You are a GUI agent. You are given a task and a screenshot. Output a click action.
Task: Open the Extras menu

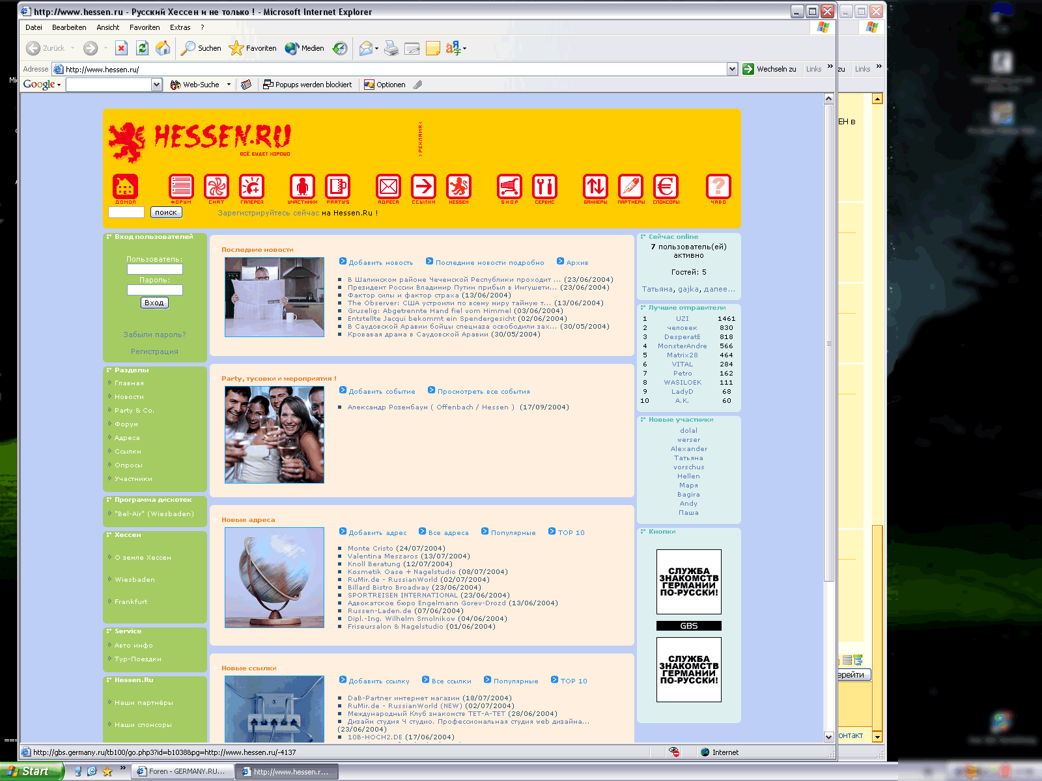180,27
